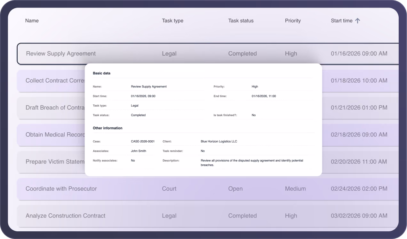This screenshot has width=407, height=239.
Task: Click the 02/18/2026 09:00 AM start time
Action: [x=359, y=135]
